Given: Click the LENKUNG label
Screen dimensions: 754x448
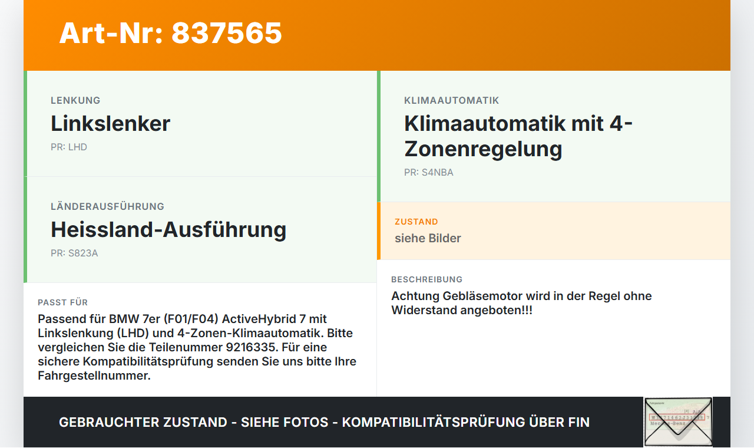Looking at the screenshot, I should pyautogui.click(x=75, y=100).
